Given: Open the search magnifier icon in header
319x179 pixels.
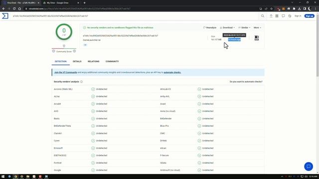Looking at the screenshot, I should (263, 16).
